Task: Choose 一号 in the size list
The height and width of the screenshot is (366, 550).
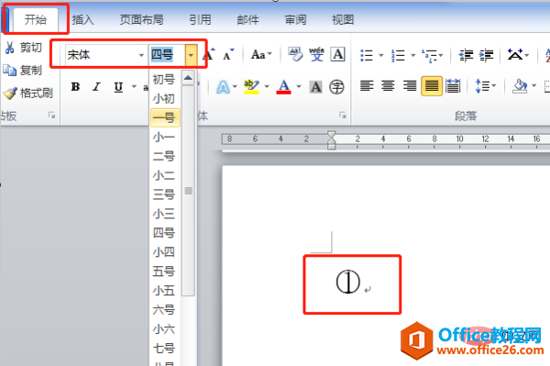Action: coord(165,117)
